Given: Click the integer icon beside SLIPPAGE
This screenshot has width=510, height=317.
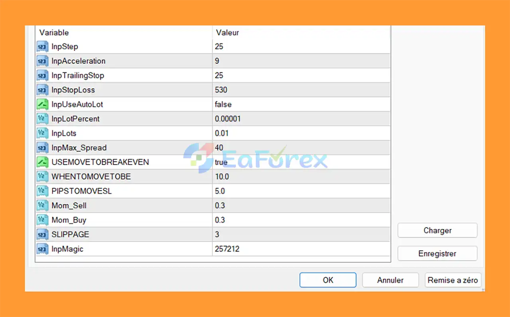Looking at the screenshot, I should [43, 234].
